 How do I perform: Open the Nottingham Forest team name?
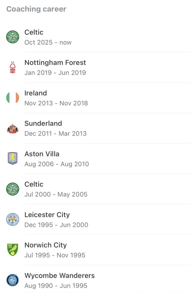click(x=55, y=63)
